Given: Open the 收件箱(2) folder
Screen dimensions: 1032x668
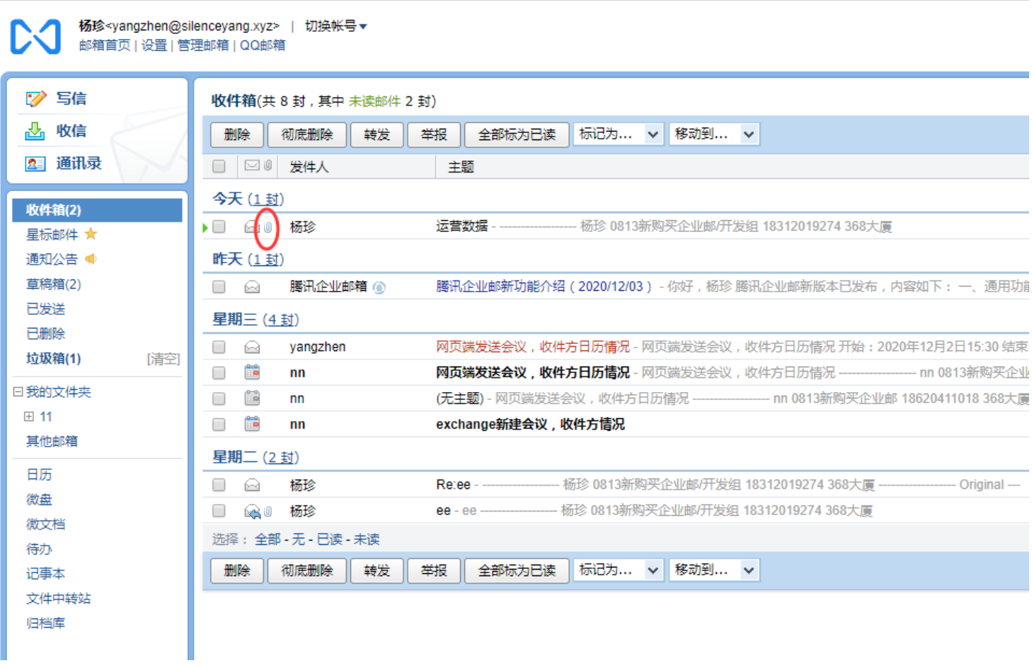Looking at the screenshot, I should pos(97,210).
